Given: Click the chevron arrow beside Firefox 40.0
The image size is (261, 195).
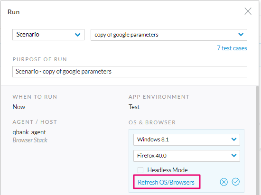Looking at the screenshot, I should click(x=234, y=156).
